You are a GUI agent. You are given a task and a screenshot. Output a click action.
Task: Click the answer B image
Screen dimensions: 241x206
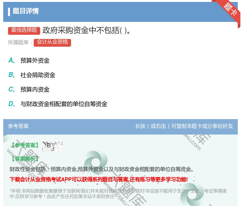[x=52, y=146]
